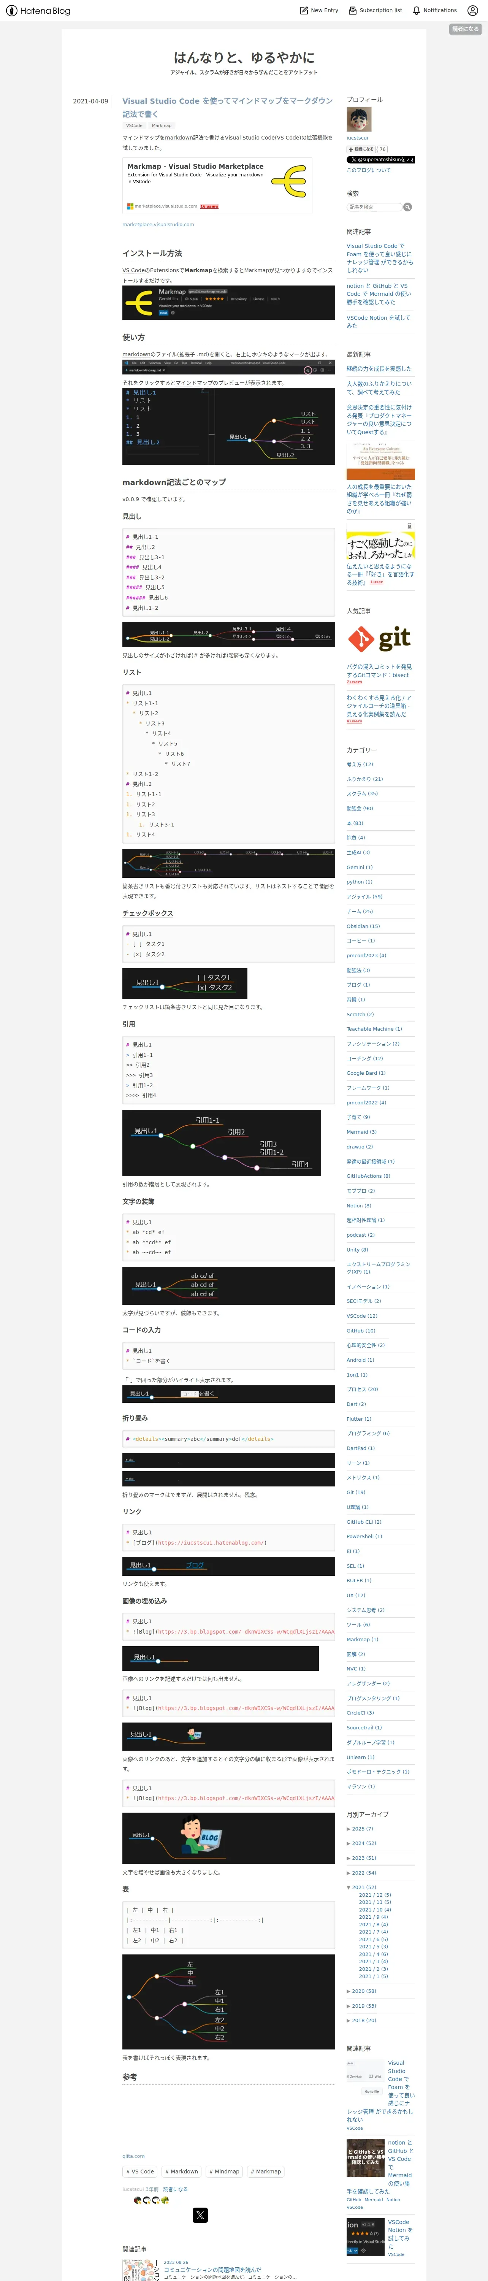The height and width of the screenshot is (2281, 488).
Task: Click the 読者になる link next to 3年前
Action: [x=175, y=2190]
